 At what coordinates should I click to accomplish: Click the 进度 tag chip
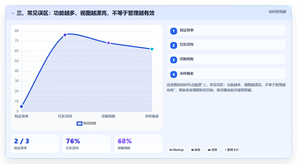(212, 150)
